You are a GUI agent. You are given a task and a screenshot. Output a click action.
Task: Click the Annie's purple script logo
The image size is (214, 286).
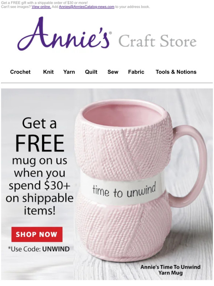[x=64, y=34]
